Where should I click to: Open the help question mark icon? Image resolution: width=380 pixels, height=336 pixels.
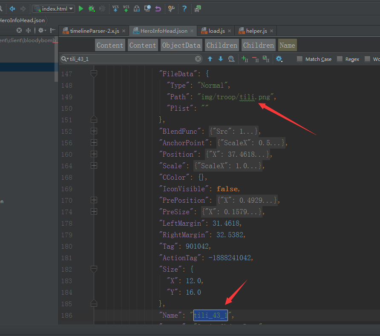point(184,9)
